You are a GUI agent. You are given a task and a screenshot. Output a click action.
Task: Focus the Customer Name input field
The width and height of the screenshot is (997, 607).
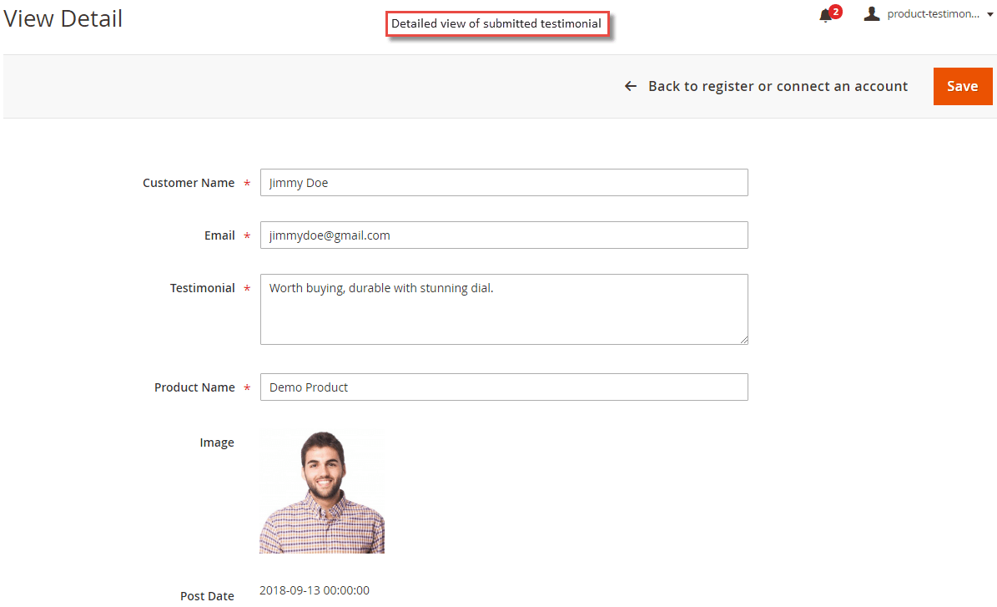504,183
